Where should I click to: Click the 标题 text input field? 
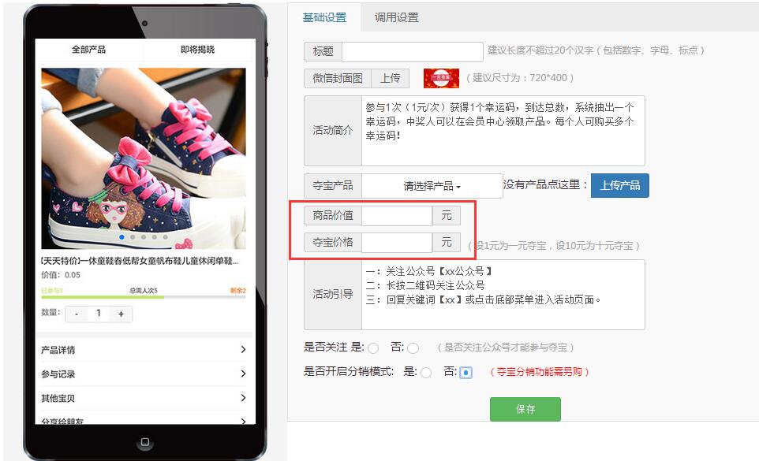click(412, 52)
